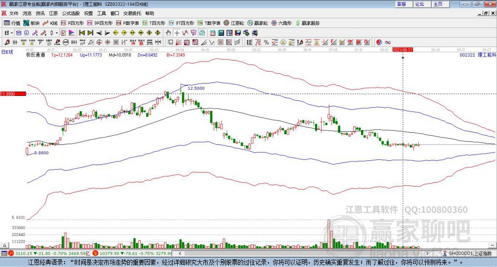
Task: Open the 板块 sector view
Action: click(x=32, y=23)
